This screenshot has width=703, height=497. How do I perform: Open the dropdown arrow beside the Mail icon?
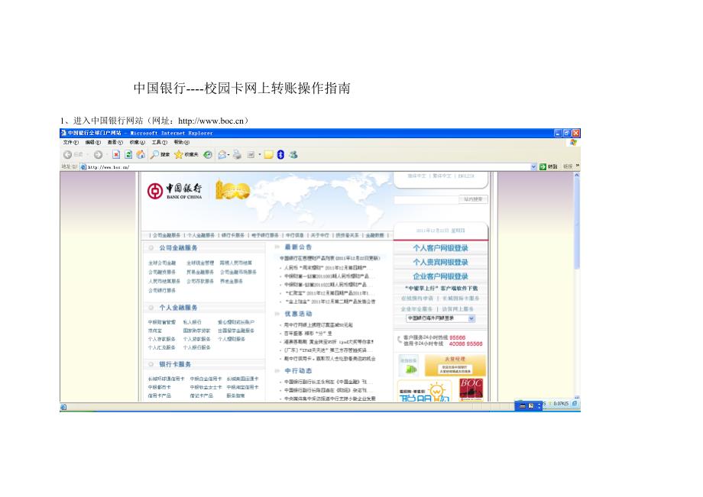click(229, 155)
